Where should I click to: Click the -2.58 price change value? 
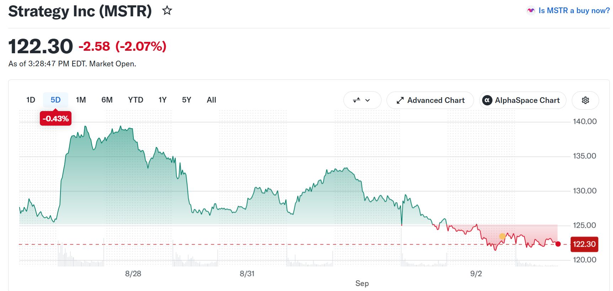point(94,46)
